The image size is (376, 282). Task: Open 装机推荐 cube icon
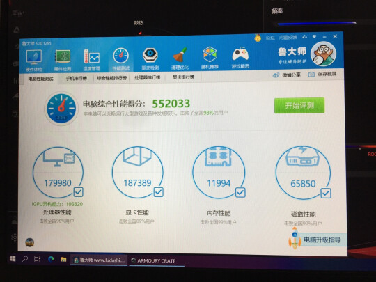point(210,58)
